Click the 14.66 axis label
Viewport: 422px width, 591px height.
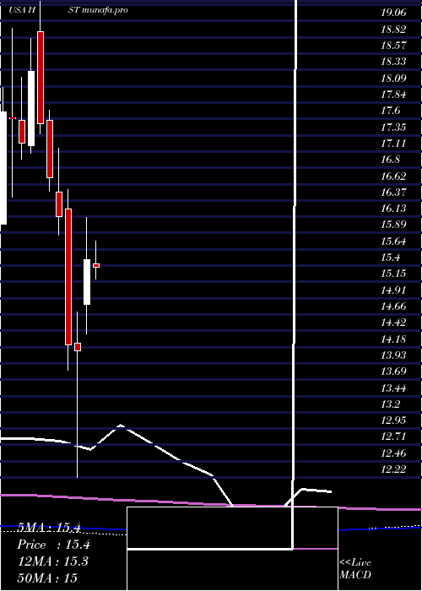393,306
